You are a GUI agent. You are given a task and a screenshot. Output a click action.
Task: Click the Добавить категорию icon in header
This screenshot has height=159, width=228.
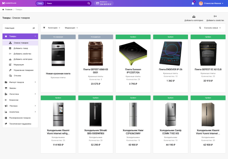(194, 17)
